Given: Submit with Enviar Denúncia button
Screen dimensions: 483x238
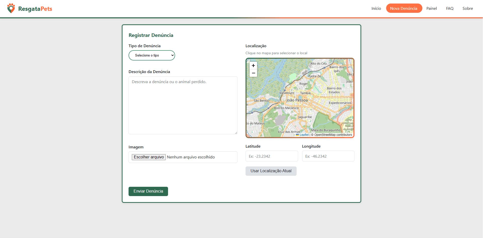Looking at the screenshot, I should point(148,191).
